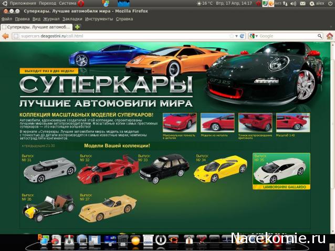Open the text document dock icon
This screenshot has height=251, width=335.
click(148, 240)
